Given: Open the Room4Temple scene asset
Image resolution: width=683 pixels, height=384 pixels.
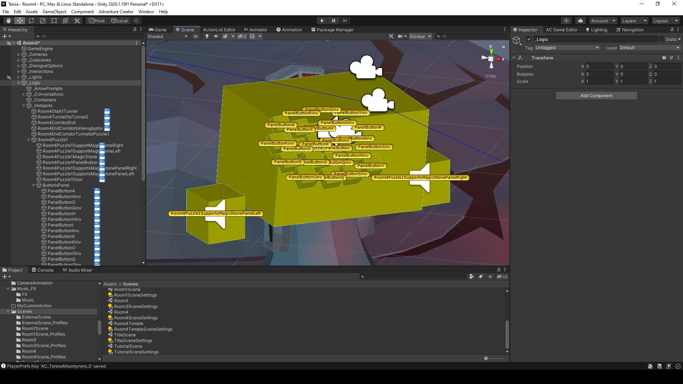Looking at the screenshot, I should point(128,324).
